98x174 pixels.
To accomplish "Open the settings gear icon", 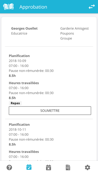I will [x=87, y=167].
